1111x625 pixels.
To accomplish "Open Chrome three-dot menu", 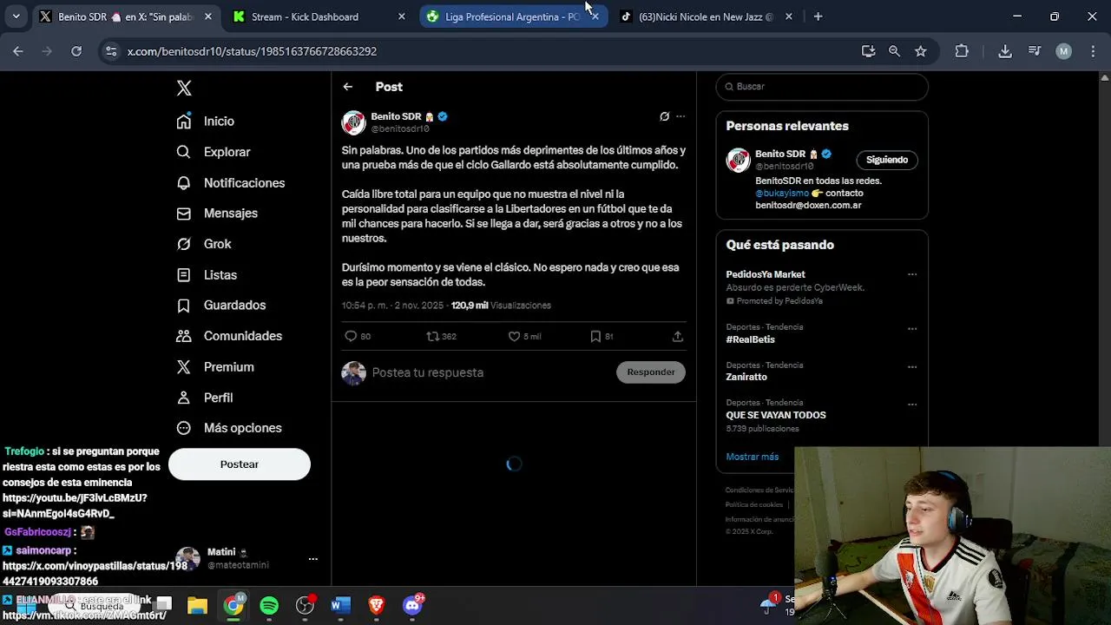I will [x=1093, y=51].
